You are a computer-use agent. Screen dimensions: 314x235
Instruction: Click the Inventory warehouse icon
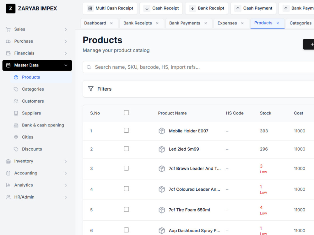click(8, 161)
